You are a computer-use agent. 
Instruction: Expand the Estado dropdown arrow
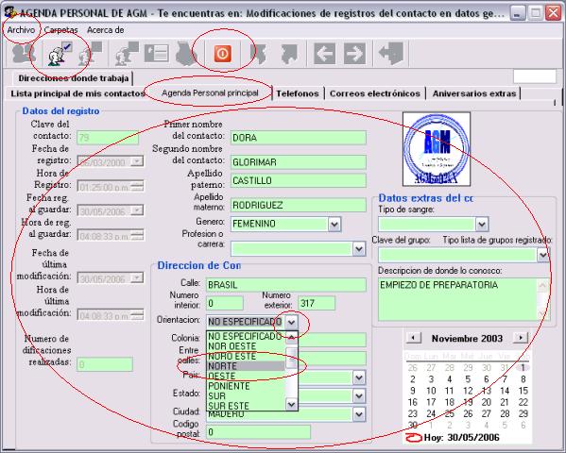[358, 395]
